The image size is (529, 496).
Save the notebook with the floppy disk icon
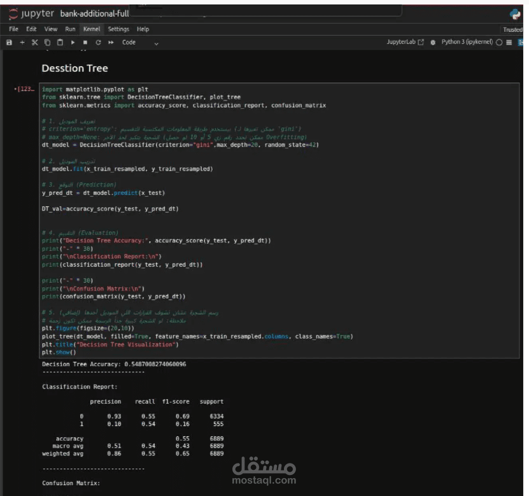[9, 43]
